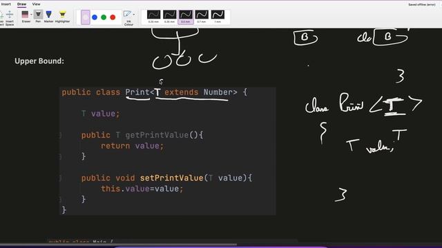Viewport: 442px width, 248px height.
Task: Click the Saved offline (error) status
Action: click(x=422, y=5)
